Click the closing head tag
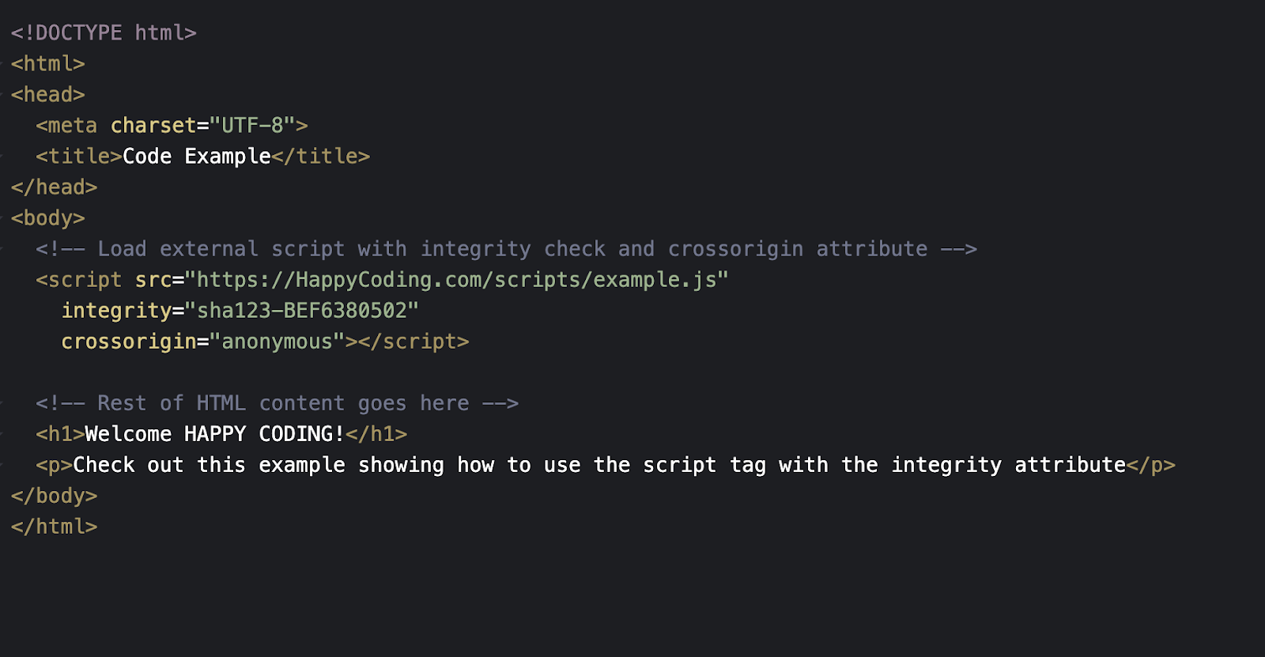This screenshot has height=657, width=1265. coord(55,187)
